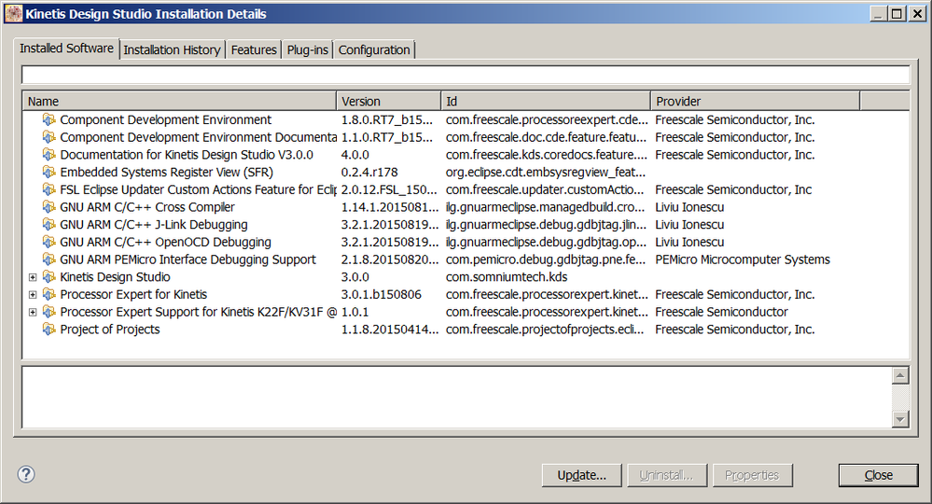Expand Processor Expert Support for Kinetis K22F/KV31F
The width and height of the screenshot is (932, 504).
pyautogui.click(x=33, y=312)
